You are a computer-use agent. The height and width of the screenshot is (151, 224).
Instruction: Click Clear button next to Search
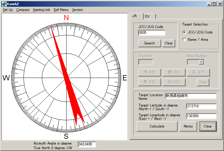169,43
